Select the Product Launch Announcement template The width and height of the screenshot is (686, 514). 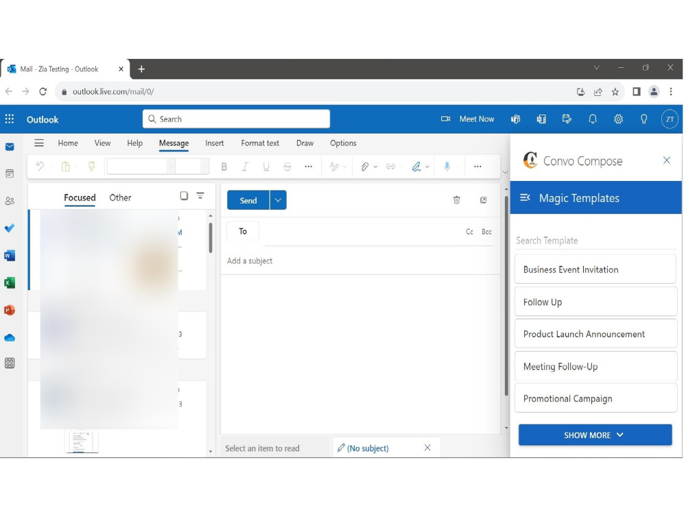[595, 334]
